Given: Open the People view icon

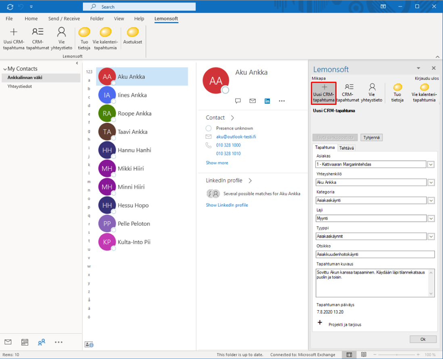Looking at the screenshot, I should (42, 342).
